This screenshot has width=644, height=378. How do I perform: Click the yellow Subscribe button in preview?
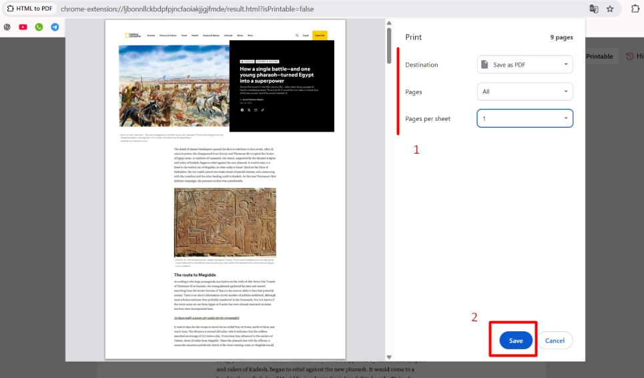320,35
